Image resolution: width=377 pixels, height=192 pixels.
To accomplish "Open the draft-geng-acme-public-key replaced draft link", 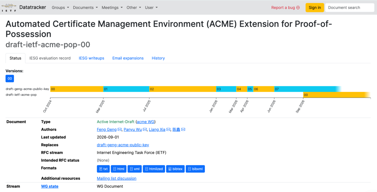I will [x=123, y=145].
